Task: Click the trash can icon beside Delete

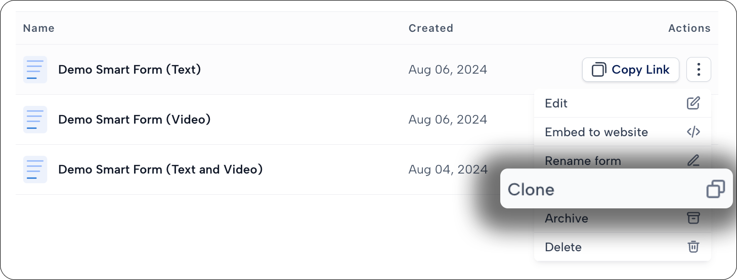Action: [693, 247]
